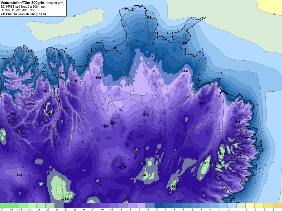Click the pale yellow legend swatch between 0 and 1

click(250, 205)
